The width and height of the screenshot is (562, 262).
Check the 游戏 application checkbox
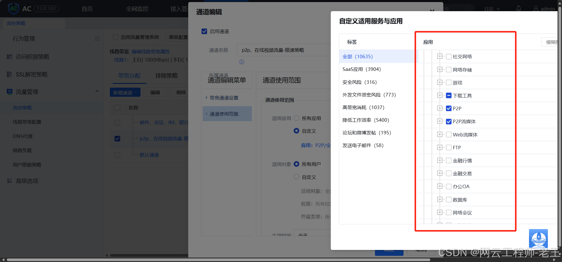pos(449,83)
